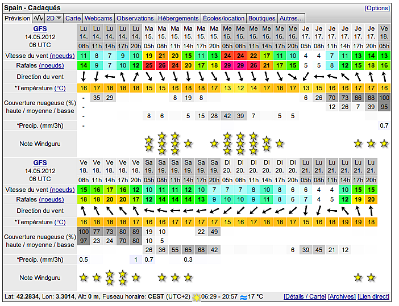Click the three-star rating for Me 16. 05h
399x306 pixels.
click(x=227, y=144)
